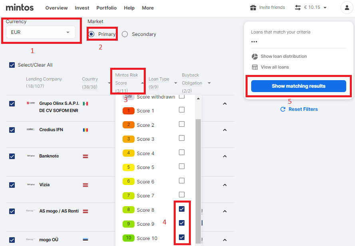Toggle the Select/Clear All checkbox

click(x=12, y=65)
